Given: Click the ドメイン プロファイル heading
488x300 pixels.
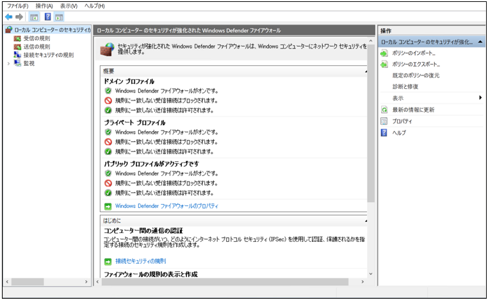Looking at the screenshot, I should (x=129, y=81).
